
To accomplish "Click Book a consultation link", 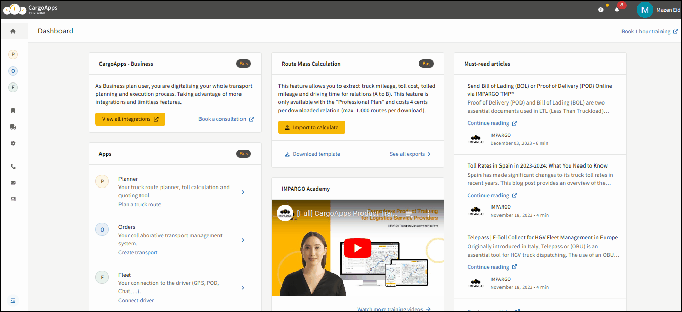I will click(226, 119).
